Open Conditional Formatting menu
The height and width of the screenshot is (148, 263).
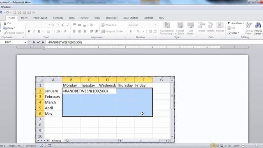click(166, 28)
